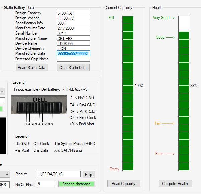
Task: Click the Device Name field TD06055
Action: (x=73, y=43)
